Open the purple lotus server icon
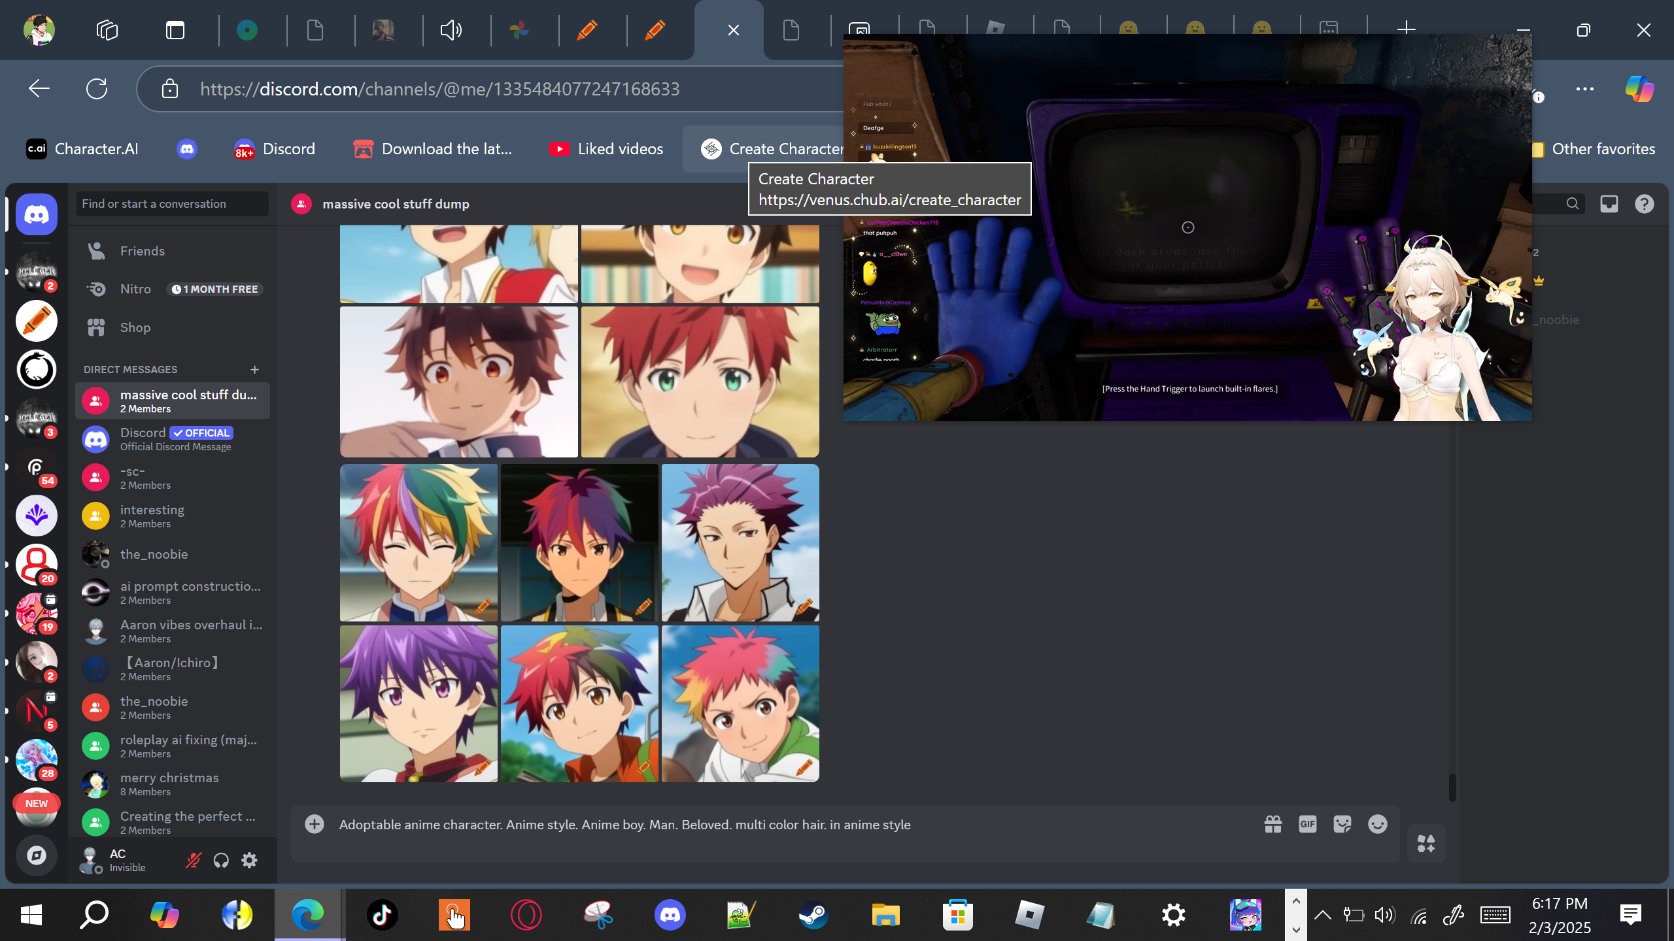Screen dimensions: 1674x941 click(x=37, y=516)
